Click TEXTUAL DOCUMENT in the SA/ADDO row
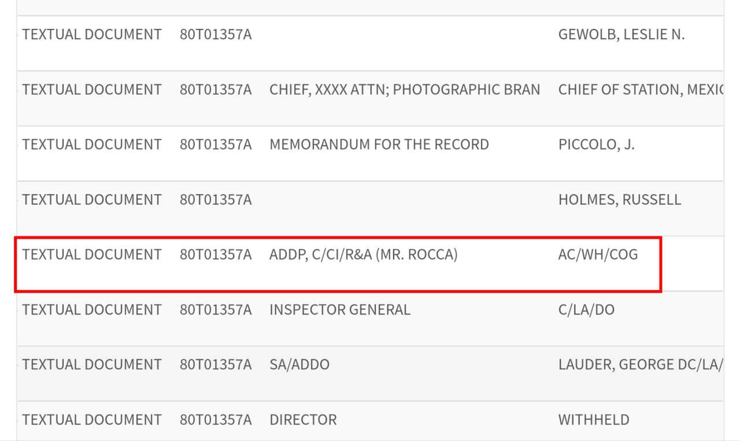Screen dimensions: 740x441 point(92,365)
